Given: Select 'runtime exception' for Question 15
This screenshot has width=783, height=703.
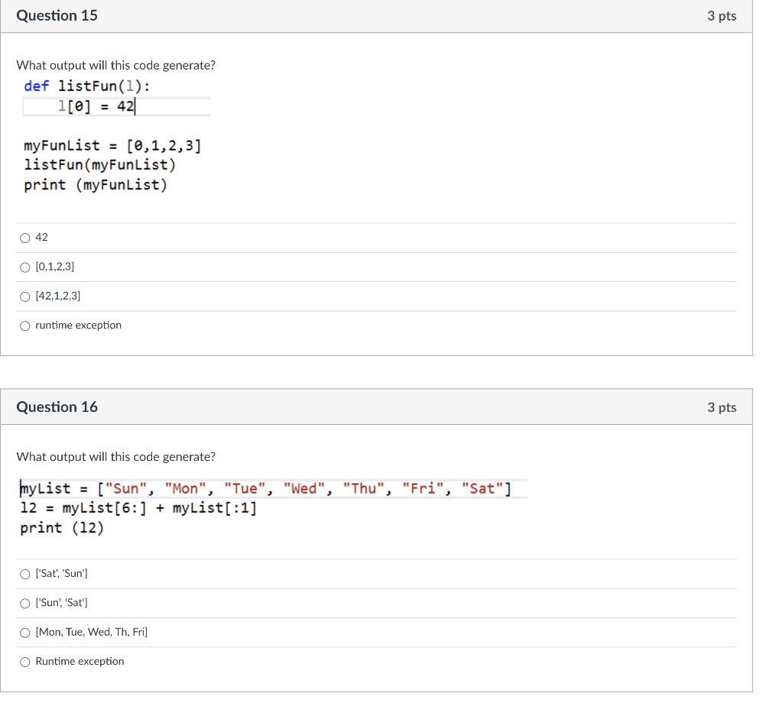Looking at the screenshot, I should pyautogui.click(x=25, y=325).
